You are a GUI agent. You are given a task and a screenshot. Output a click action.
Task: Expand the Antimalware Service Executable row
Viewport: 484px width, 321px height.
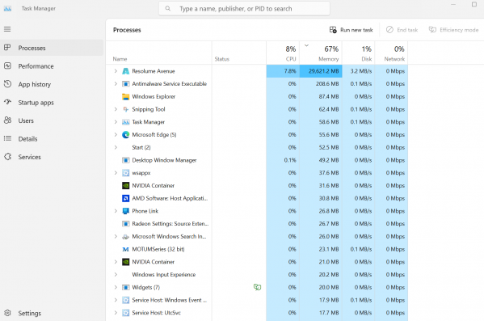click(116, 84)
